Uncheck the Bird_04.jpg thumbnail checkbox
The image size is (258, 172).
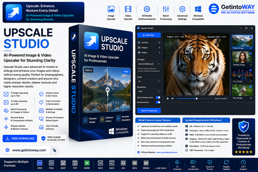click(250, 87)
